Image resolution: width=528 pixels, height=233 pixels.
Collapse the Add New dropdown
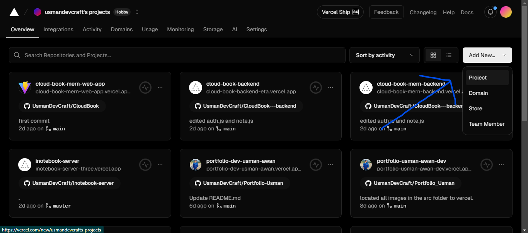coord(487,55)
